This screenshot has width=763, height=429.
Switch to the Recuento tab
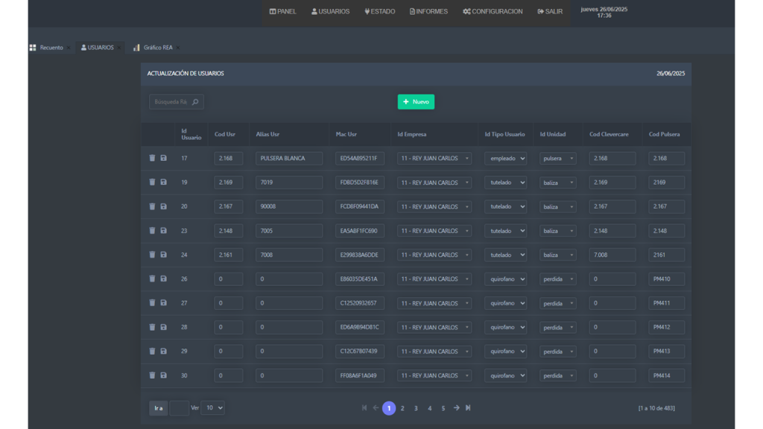click(x=47, y=48)
